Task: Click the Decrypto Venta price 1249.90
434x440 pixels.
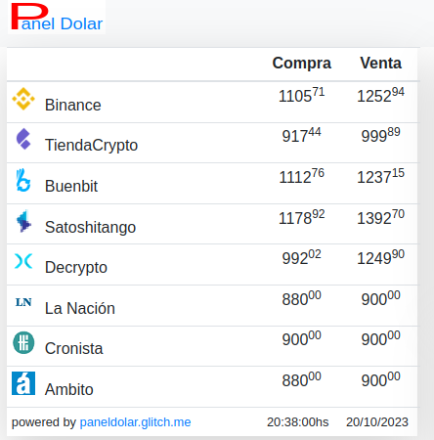Action: pyautogui.click(x=380, y=257)
